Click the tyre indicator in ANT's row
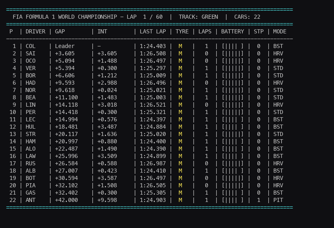The width and height of the screenshot is (334, 228). pyautogui.click(x=180, y=200)
